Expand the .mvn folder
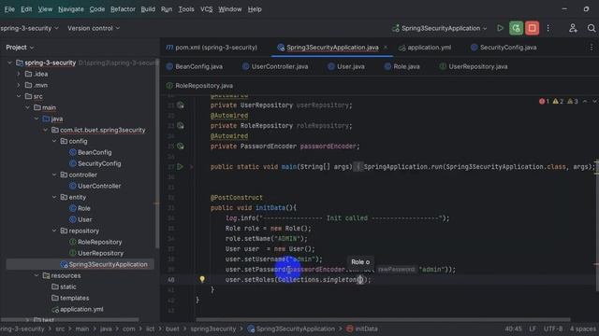599x336 pixels. [x=19, y=85]
